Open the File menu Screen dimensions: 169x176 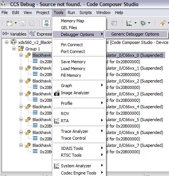(5, 12)
